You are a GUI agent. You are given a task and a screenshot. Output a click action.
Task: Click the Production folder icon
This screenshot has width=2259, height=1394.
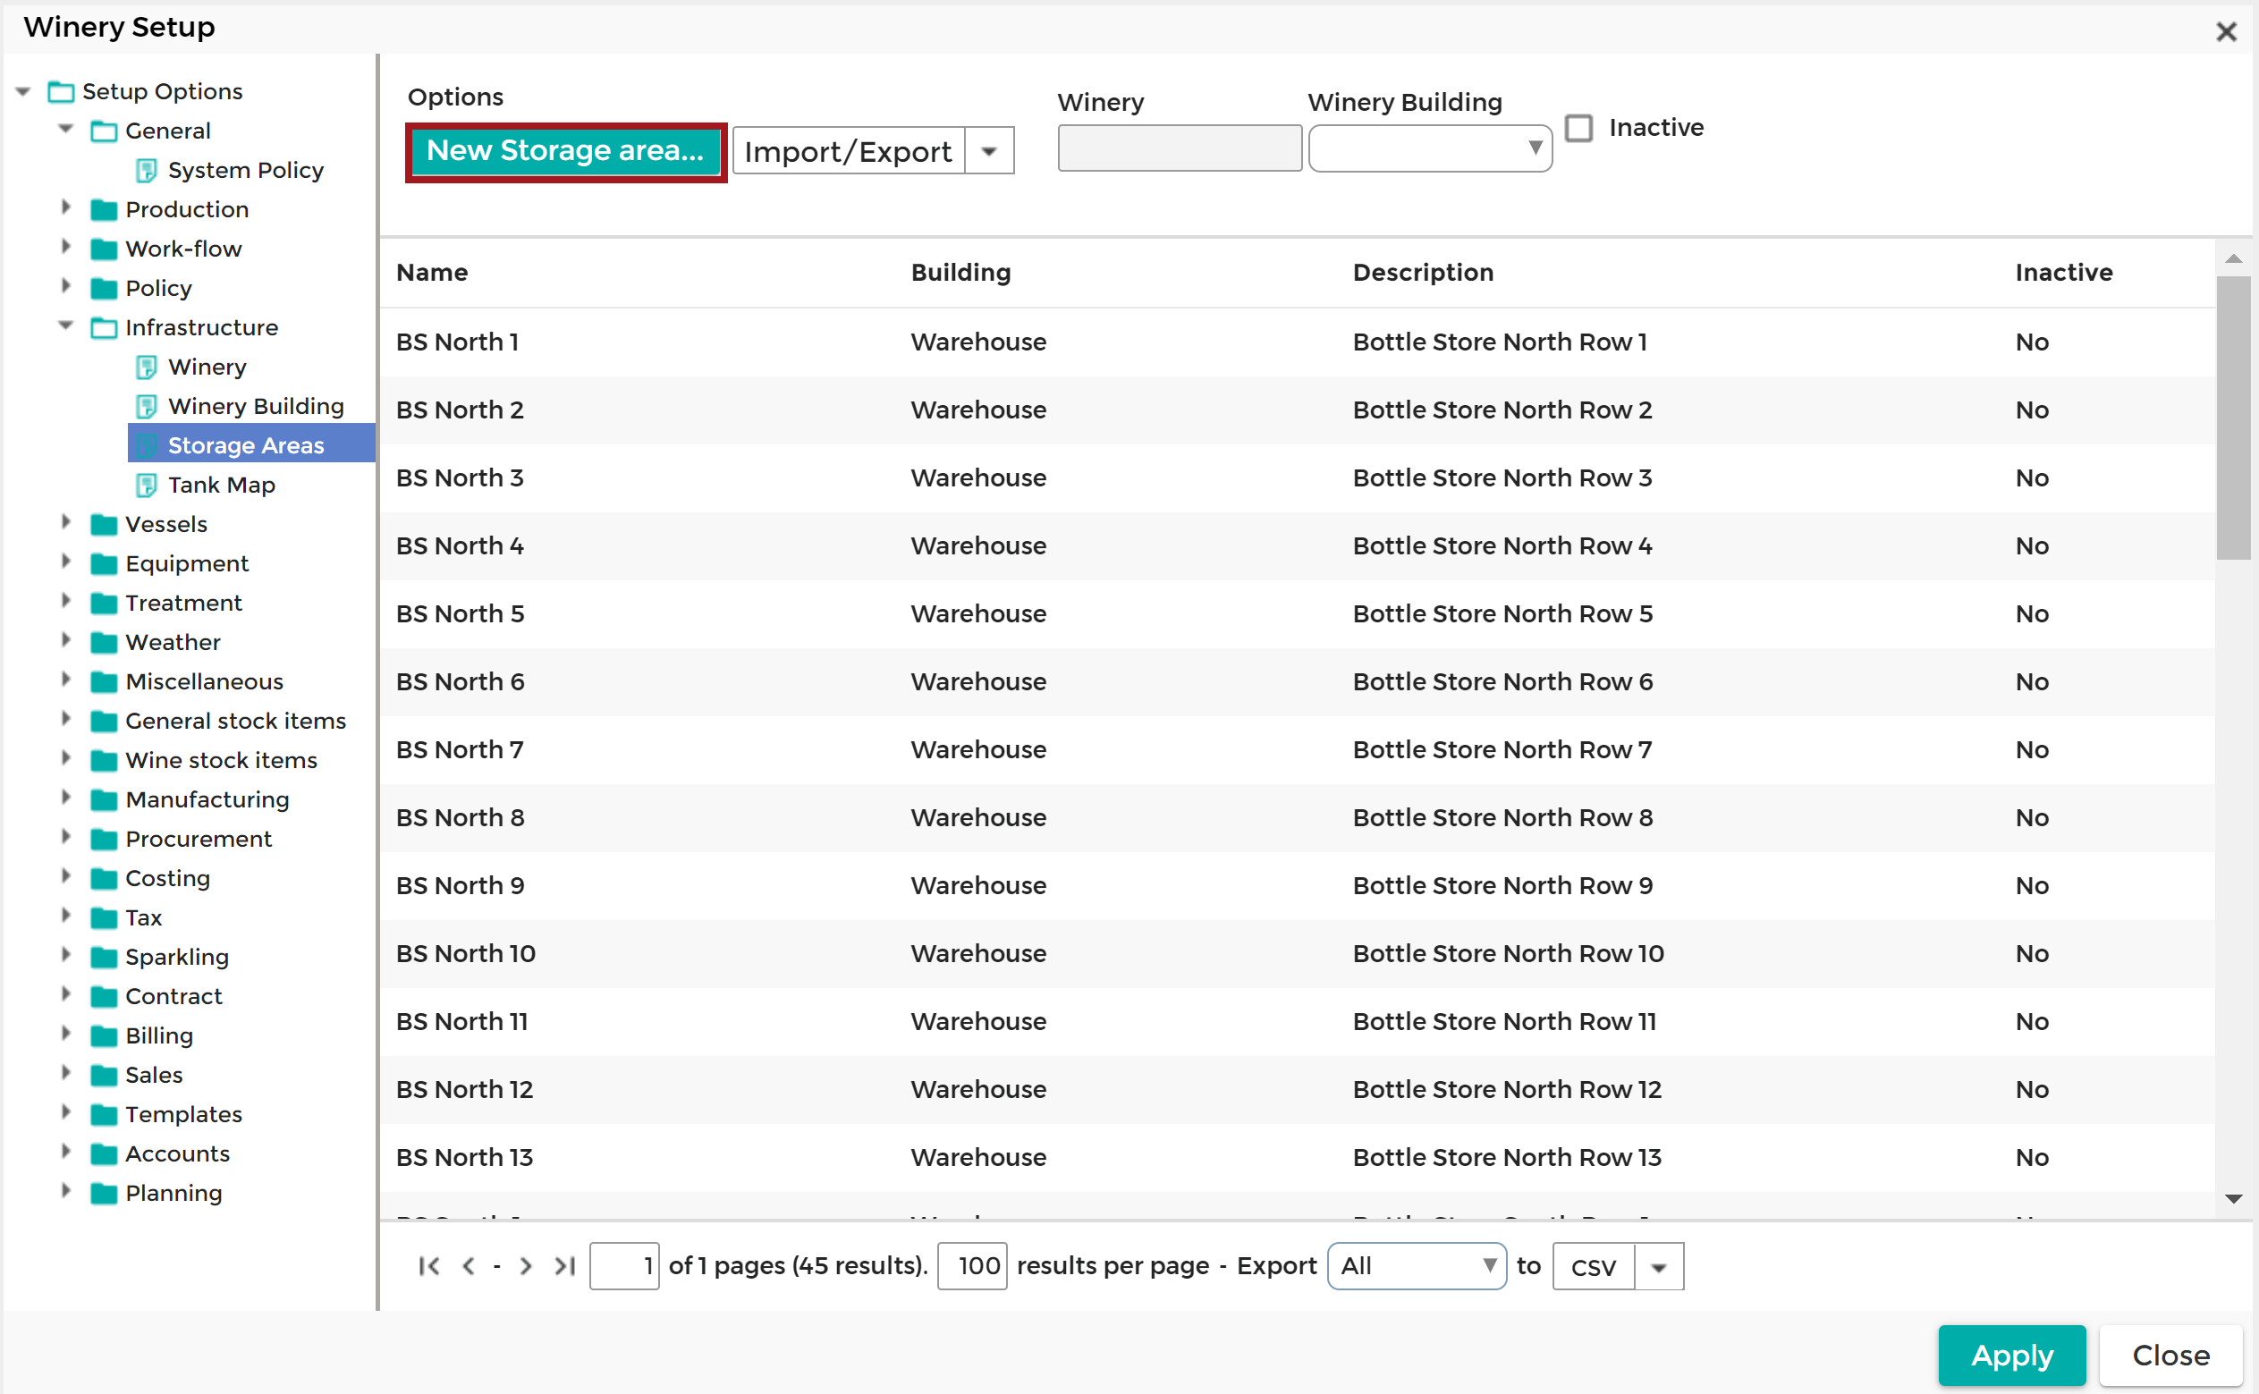click(105, 210)
